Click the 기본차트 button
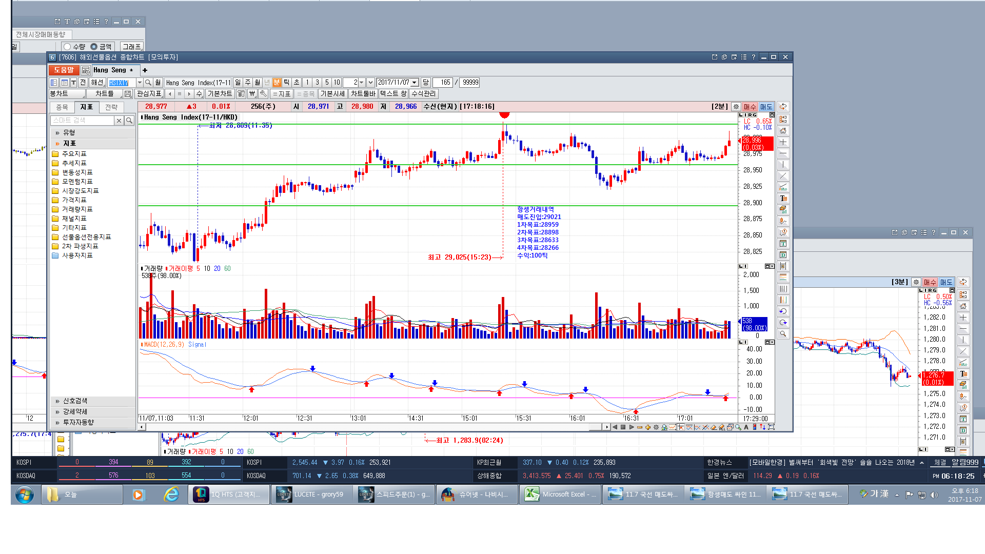This screenshot has width=985, height=554. [x=220, y=94]
